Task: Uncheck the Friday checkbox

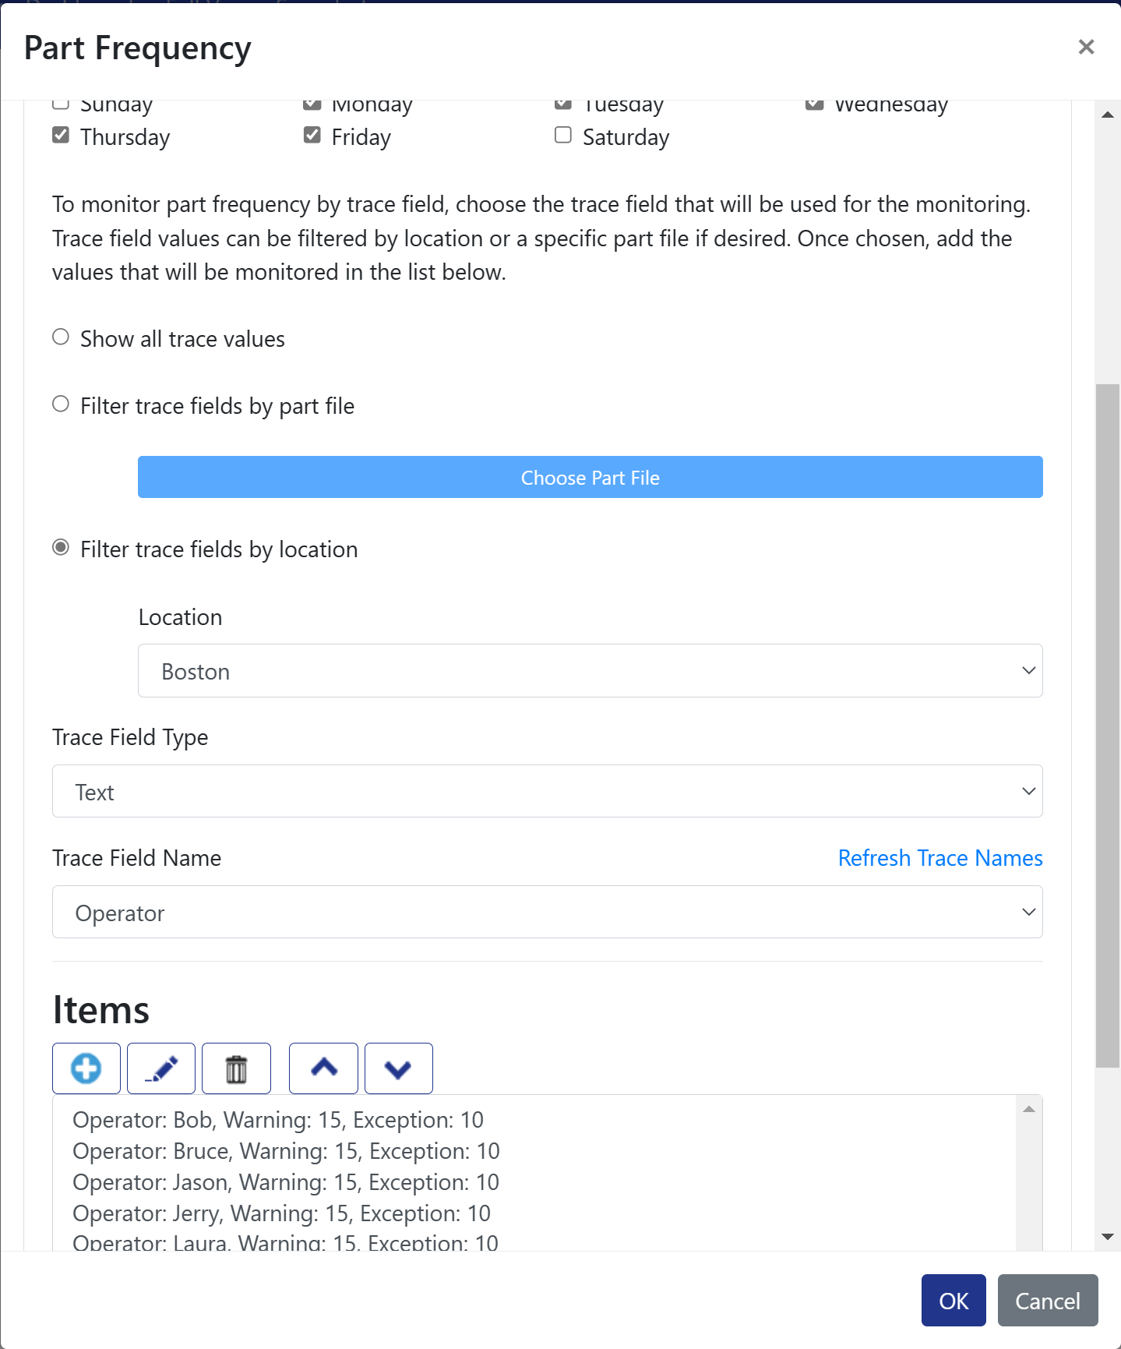Action: [312, 136]
